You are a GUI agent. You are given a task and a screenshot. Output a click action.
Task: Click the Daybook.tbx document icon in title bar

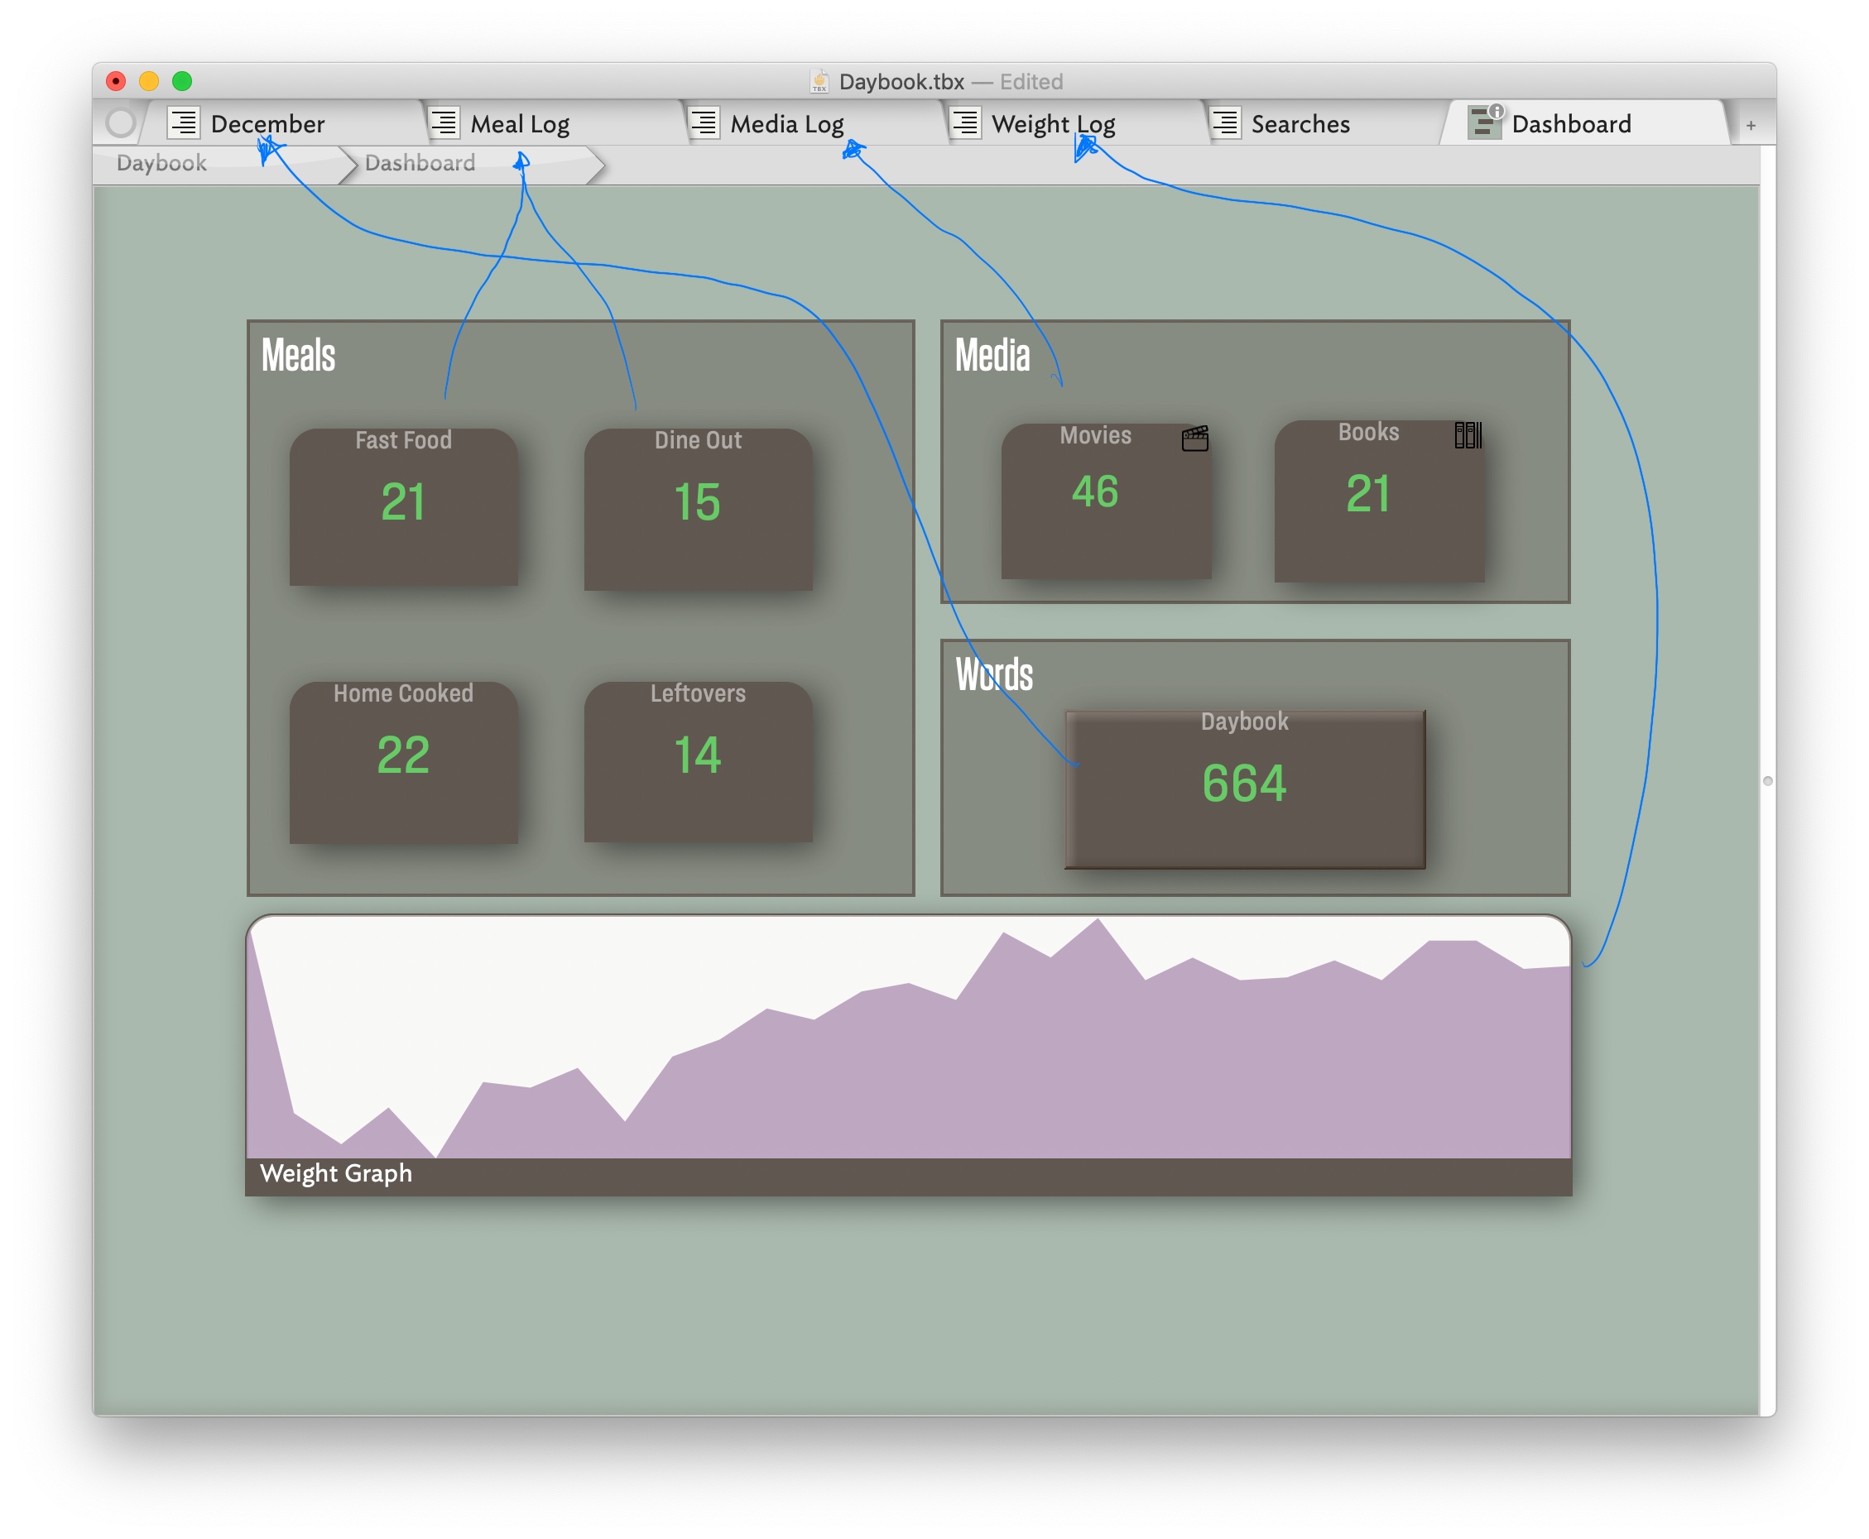click(x=819, y=81)
